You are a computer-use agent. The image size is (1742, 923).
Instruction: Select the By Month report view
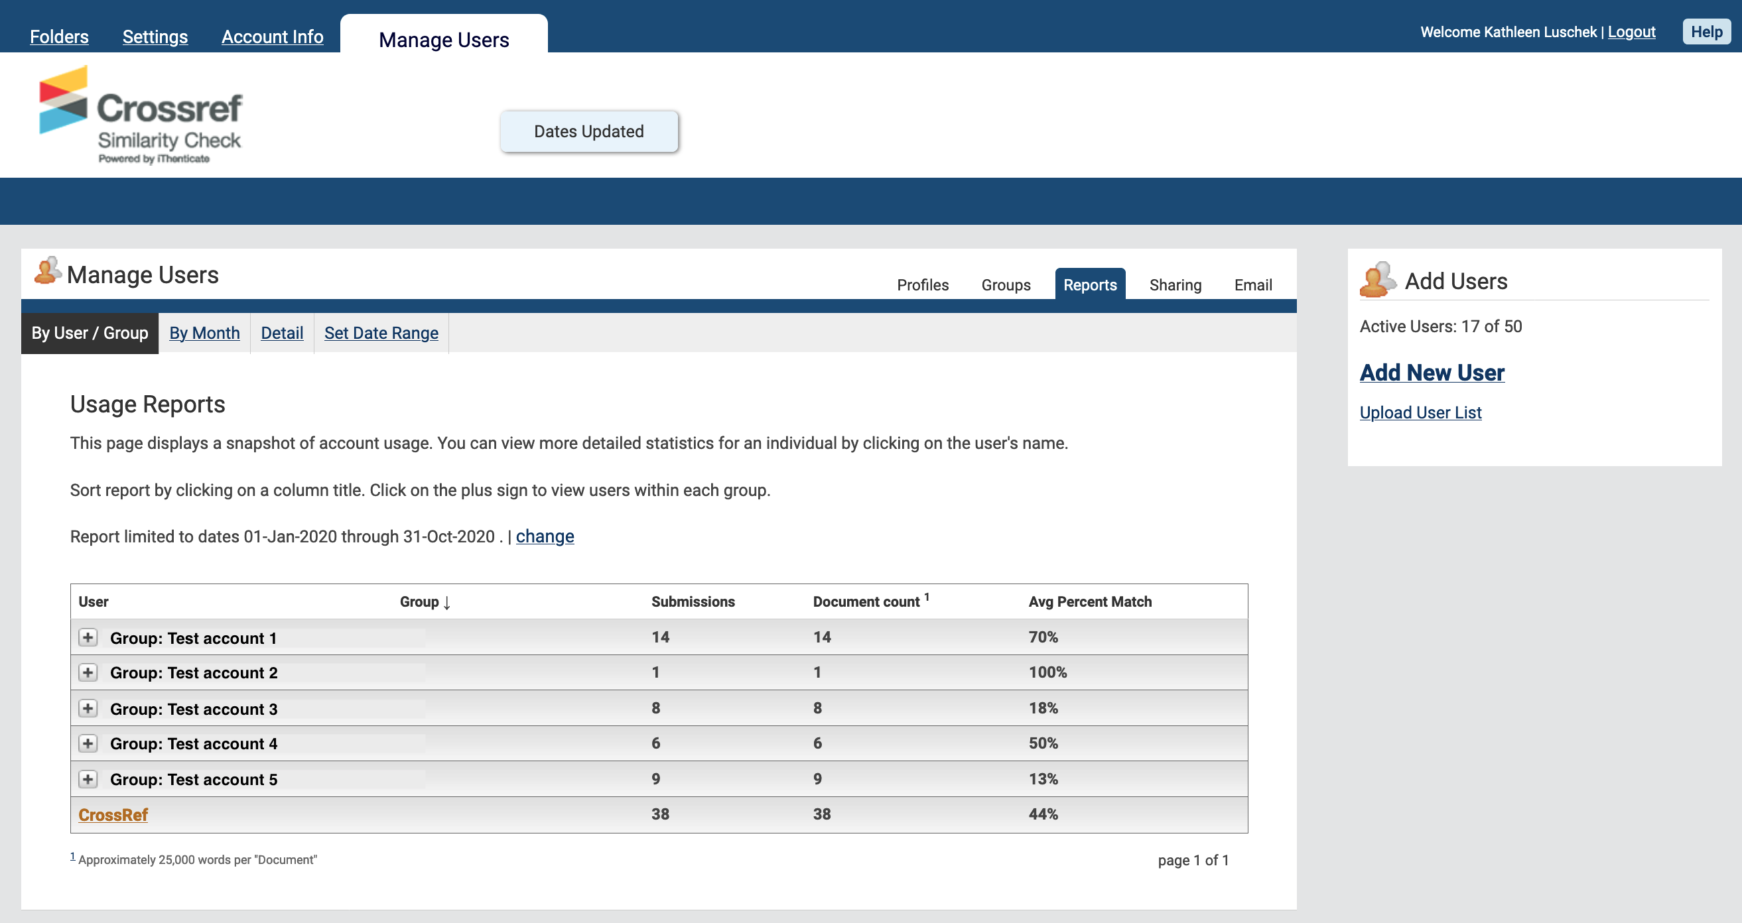(x=204, y=333)
